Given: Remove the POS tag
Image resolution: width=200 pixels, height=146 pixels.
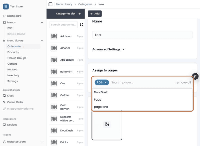Looking at the screenshot, I should point(105,82).
